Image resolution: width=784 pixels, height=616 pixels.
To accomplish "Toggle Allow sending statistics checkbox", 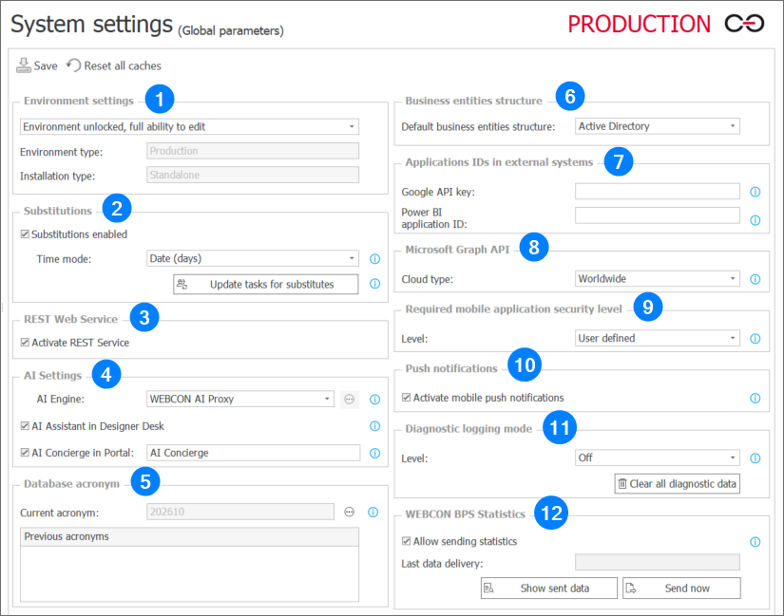I will [x=407, y=541].
